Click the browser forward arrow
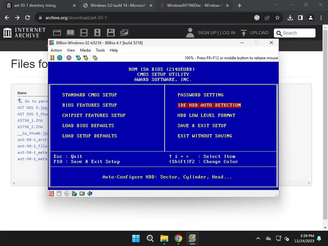The image size is (328, 246). click(17, 18)
